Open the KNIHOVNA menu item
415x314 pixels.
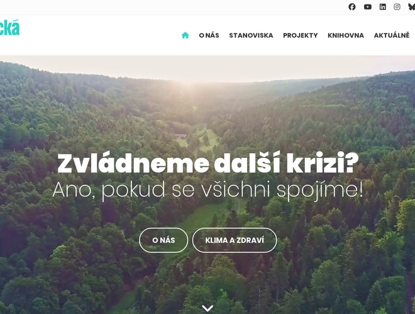[346, 35]
